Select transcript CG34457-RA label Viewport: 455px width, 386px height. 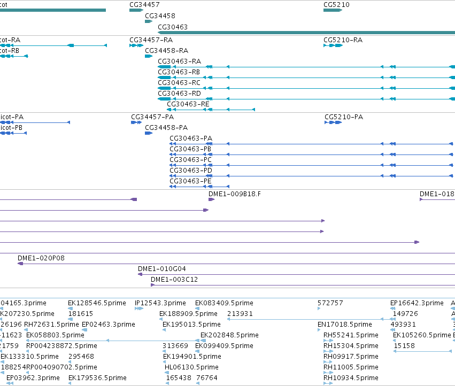click(x=151, y=40)
